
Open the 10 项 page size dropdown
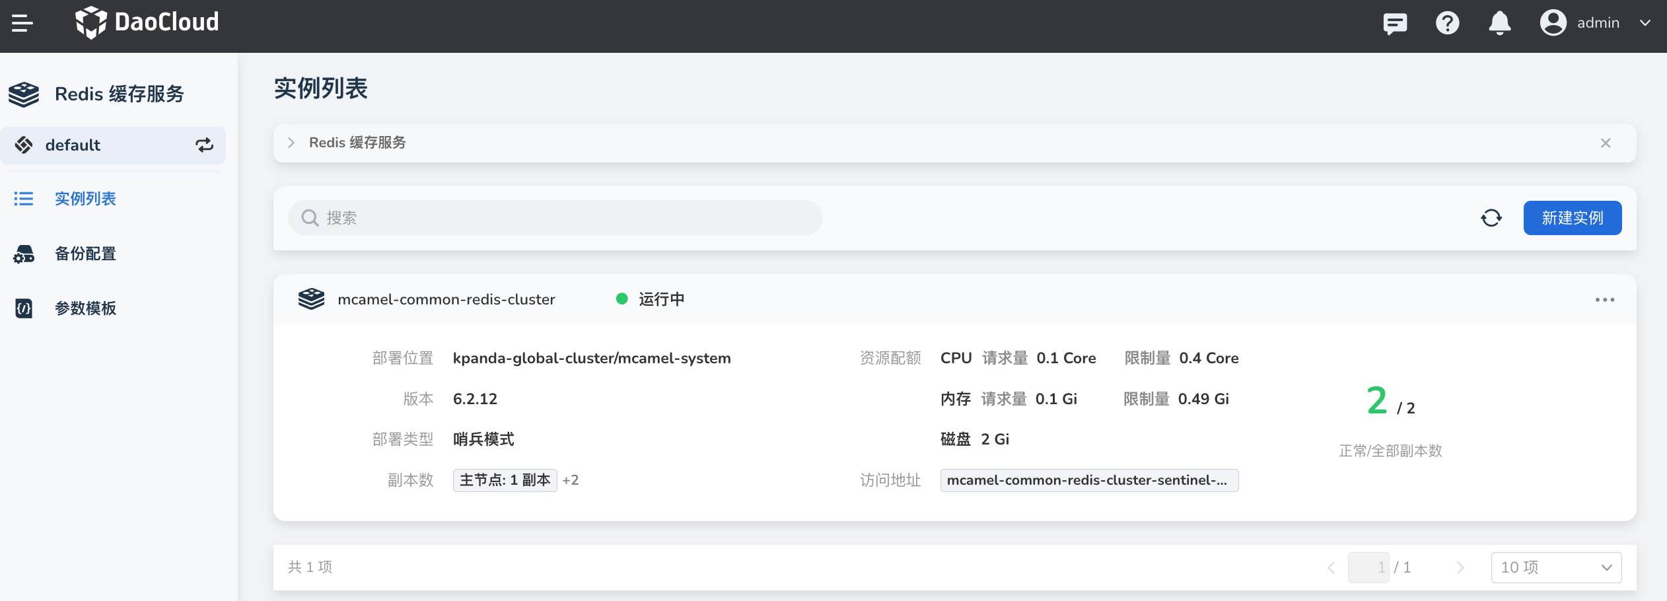1555,567
